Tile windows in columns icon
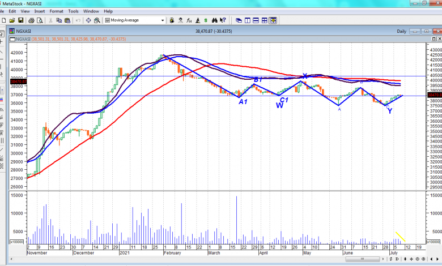 [x=248, y=20]
